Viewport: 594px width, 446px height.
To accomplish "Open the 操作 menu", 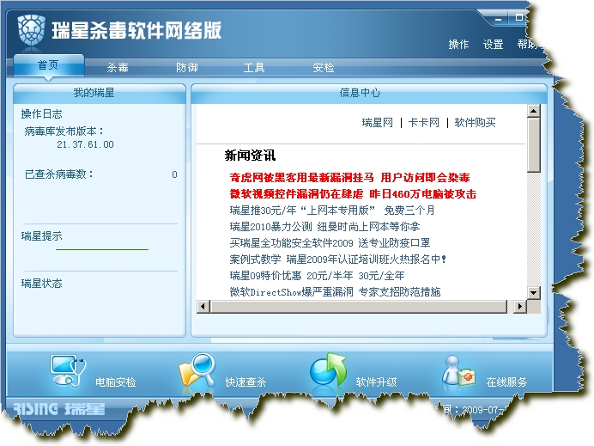I will coord(458,45).
